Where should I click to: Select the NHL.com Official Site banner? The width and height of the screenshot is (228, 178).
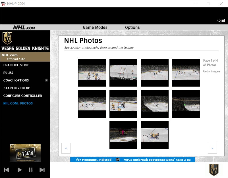tap(25, 57)
